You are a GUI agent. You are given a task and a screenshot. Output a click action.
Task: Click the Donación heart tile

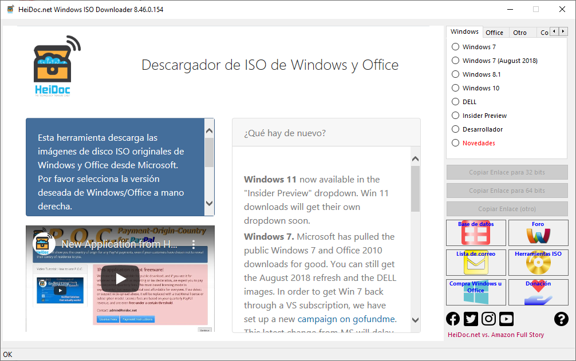538,292
